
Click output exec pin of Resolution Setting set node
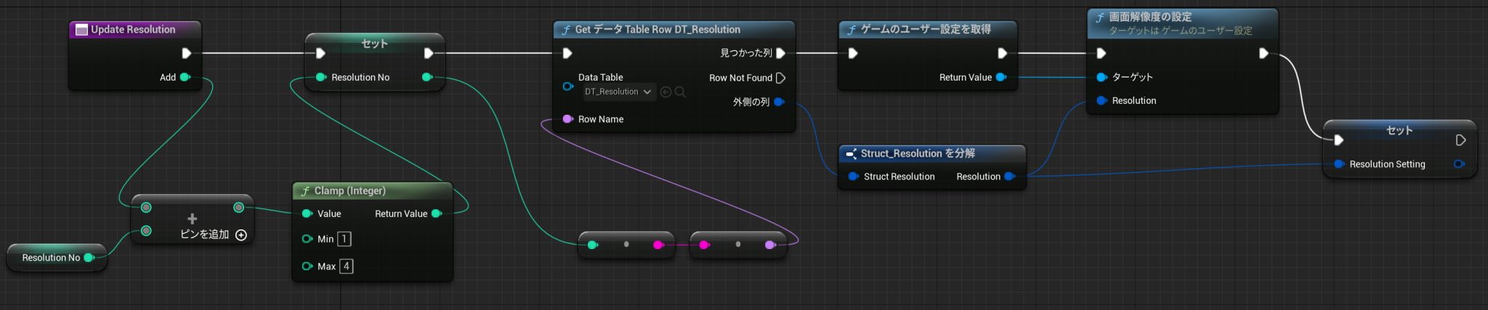tap(1461, 140)
